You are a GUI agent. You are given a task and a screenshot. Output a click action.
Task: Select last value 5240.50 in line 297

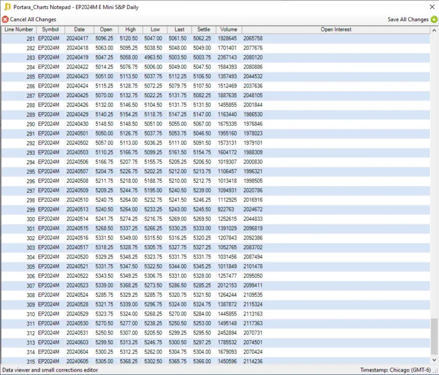point(178,190)
